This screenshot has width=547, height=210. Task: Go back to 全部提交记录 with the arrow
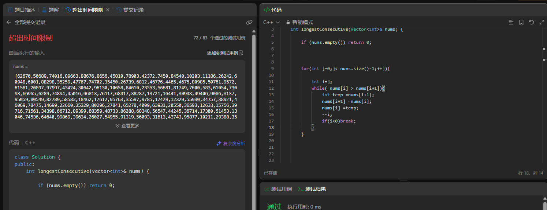tap(9, 22)
